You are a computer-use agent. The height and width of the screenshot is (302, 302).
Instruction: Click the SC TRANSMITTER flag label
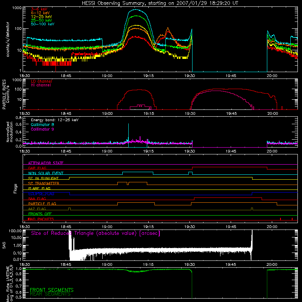coord(44,183)
